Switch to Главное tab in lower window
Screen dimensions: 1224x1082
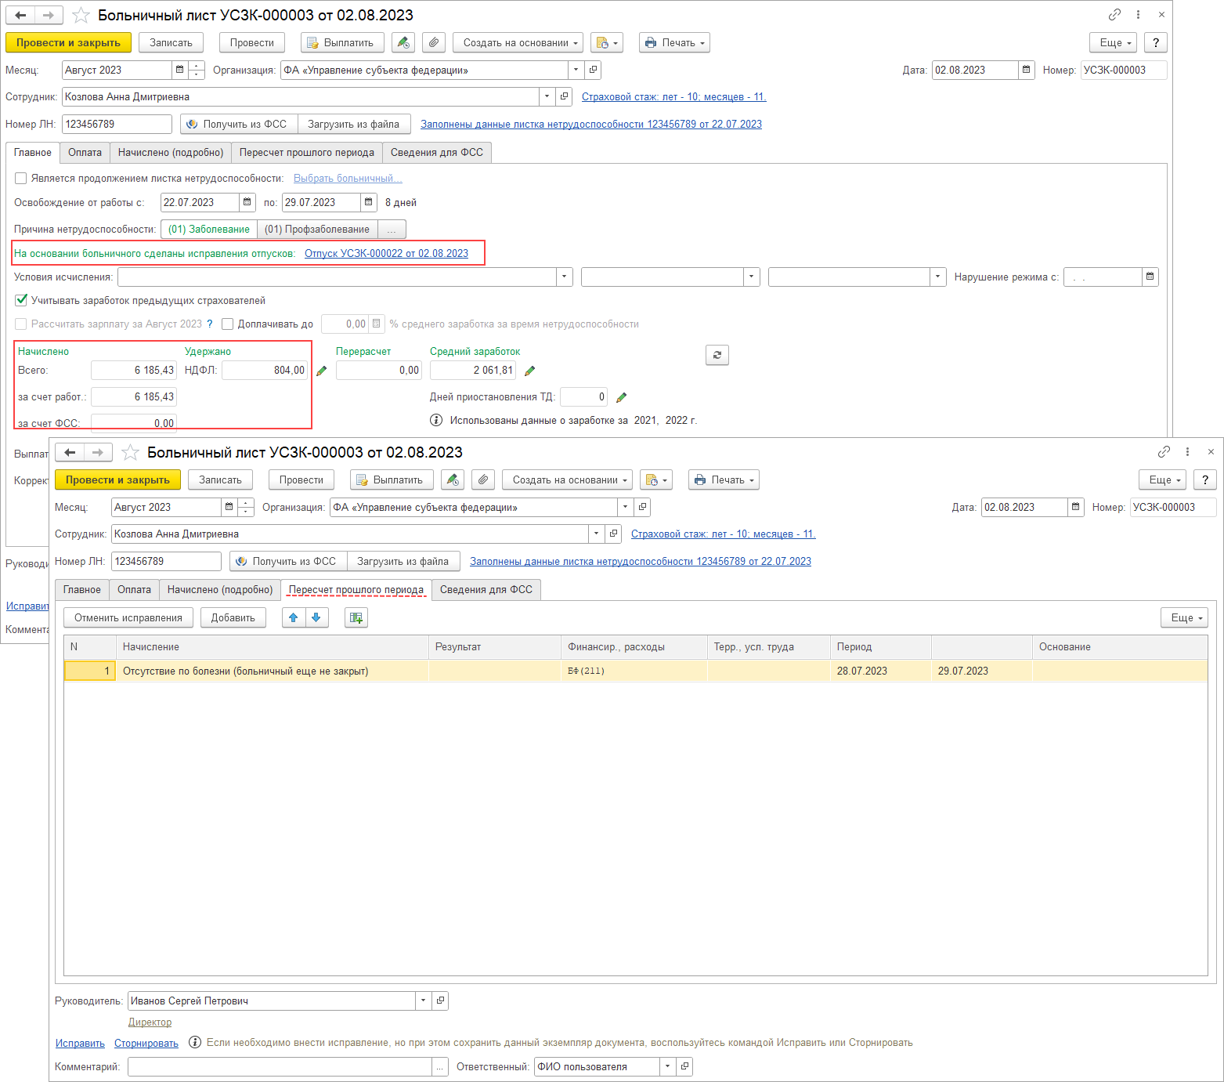pyautogui.click(x=82, y=589)
